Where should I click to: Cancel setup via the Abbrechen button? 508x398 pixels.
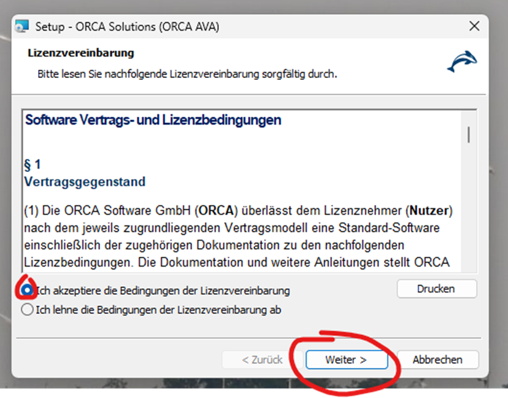pyautogui.click(x=437, y=360)
